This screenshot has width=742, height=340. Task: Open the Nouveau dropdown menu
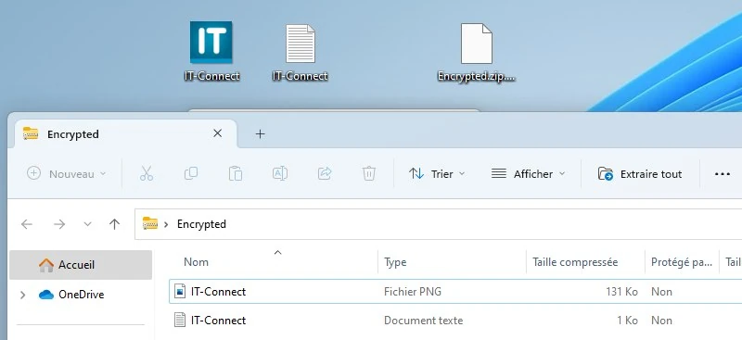coord(67,173)
